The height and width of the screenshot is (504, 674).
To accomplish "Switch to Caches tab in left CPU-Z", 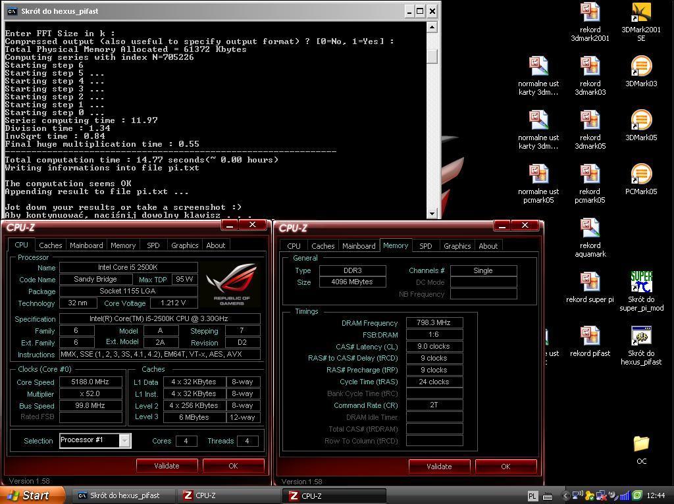I will pyautogui.click(x=50, y=245).
